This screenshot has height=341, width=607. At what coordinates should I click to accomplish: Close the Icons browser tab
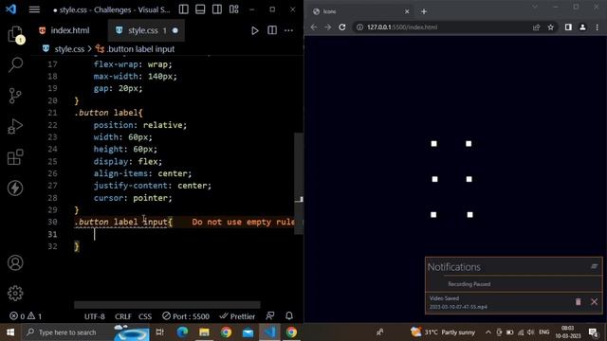(407, 11)
